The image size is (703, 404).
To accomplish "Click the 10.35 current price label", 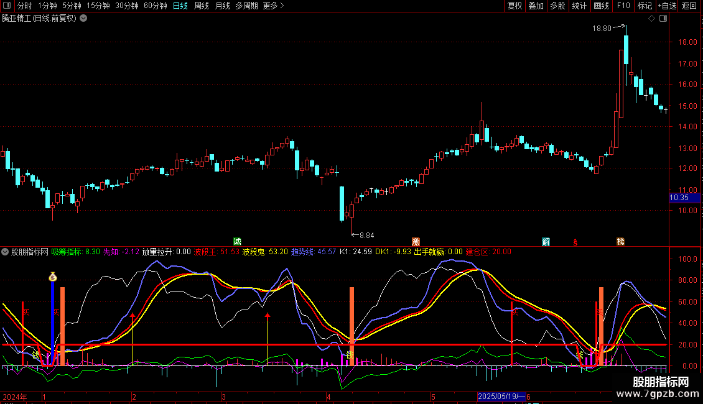I will (x=684, y=198).
